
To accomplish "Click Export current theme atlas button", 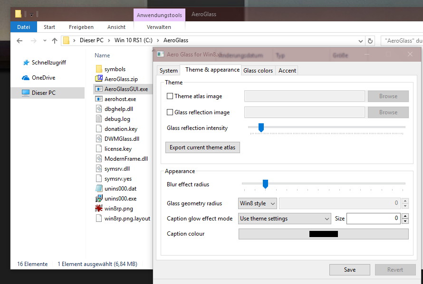I will pos(202,147).
